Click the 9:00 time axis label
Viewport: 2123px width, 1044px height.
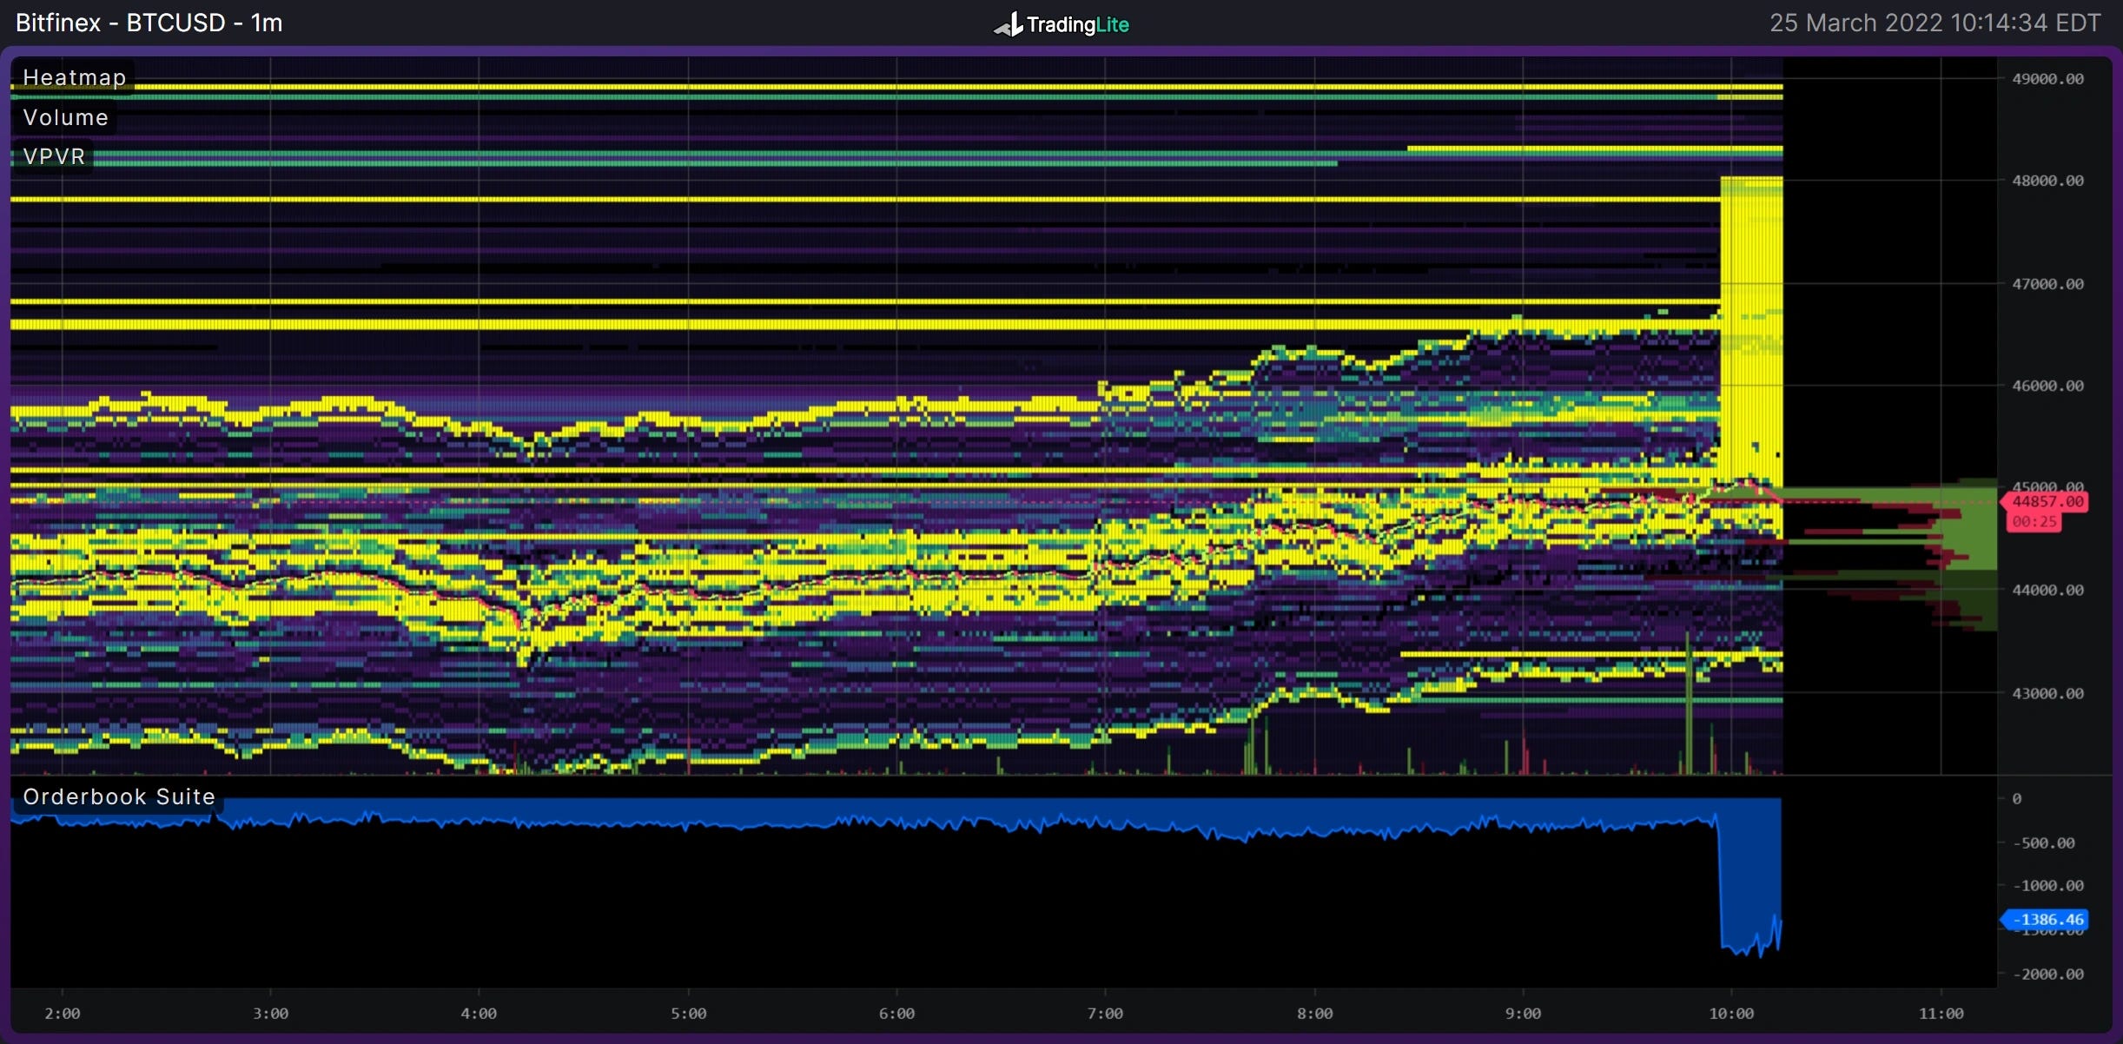(x=1523, y=1014)
